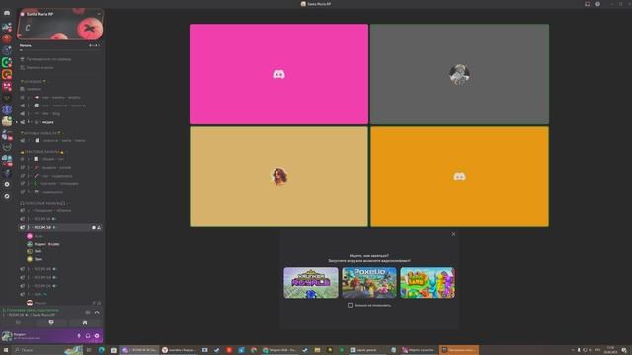Open the Discover servers compass icon
This screenshot has height=355, width=632.
(7, 196)
